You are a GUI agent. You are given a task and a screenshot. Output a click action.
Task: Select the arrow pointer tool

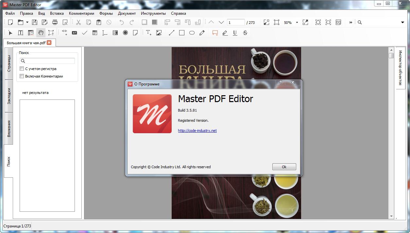point(10,33)
